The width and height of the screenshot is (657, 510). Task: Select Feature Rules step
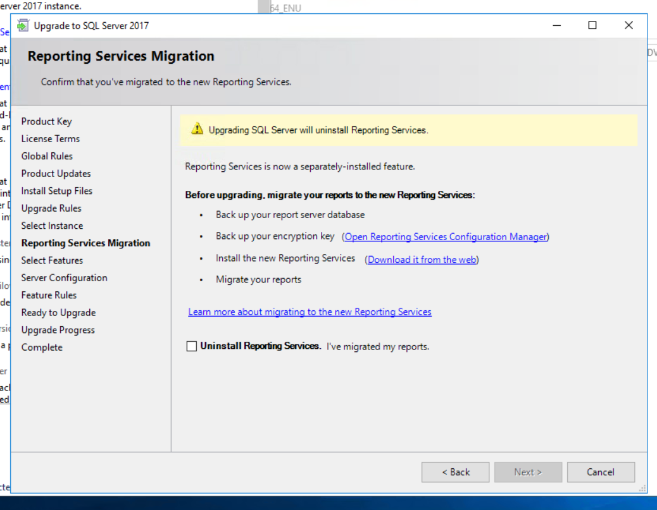pos(49,295)
